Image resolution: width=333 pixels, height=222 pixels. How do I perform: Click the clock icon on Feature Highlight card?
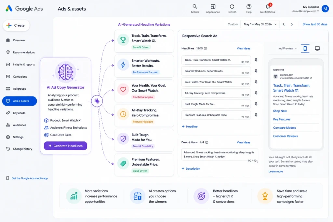(123, 114)
